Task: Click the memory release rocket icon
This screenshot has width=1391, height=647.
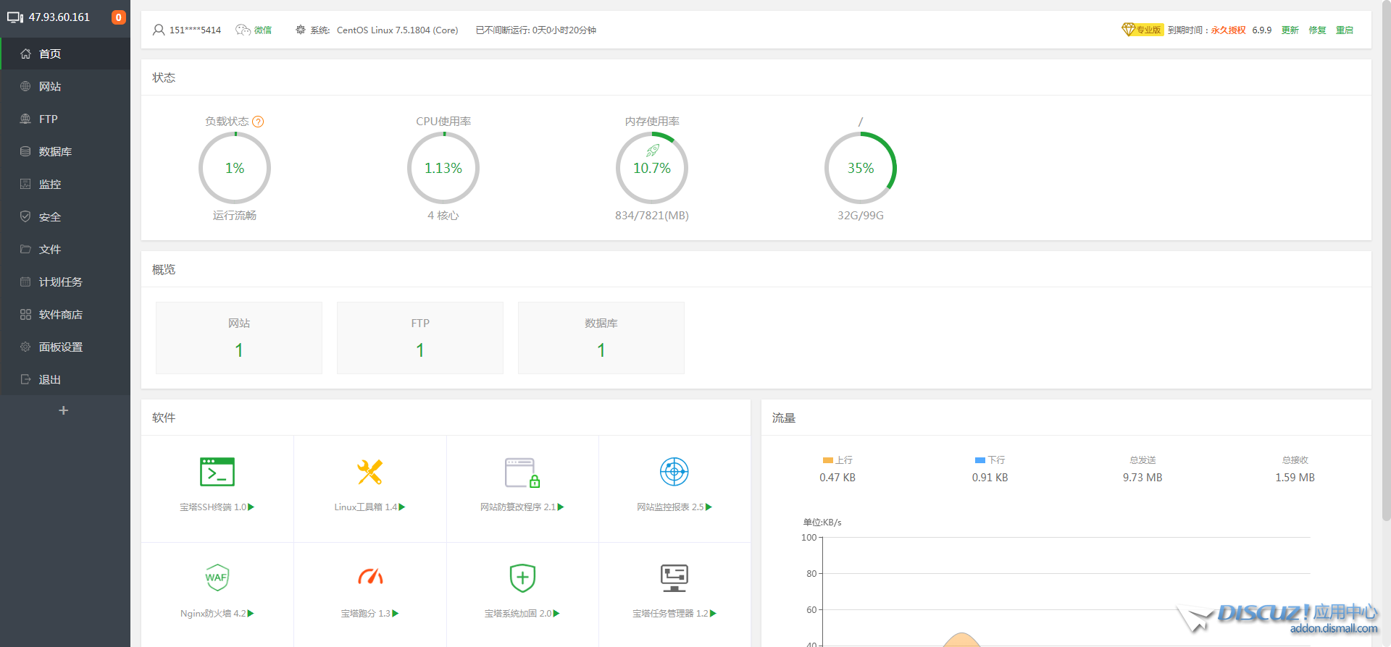Action: pos(652,151)
